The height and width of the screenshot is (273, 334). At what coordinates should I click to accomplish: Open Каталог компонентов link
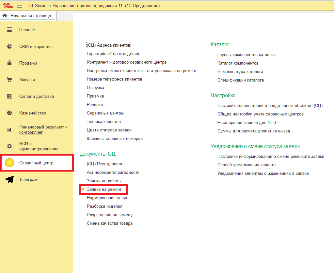pyautogui.click(x=238, y=63)
